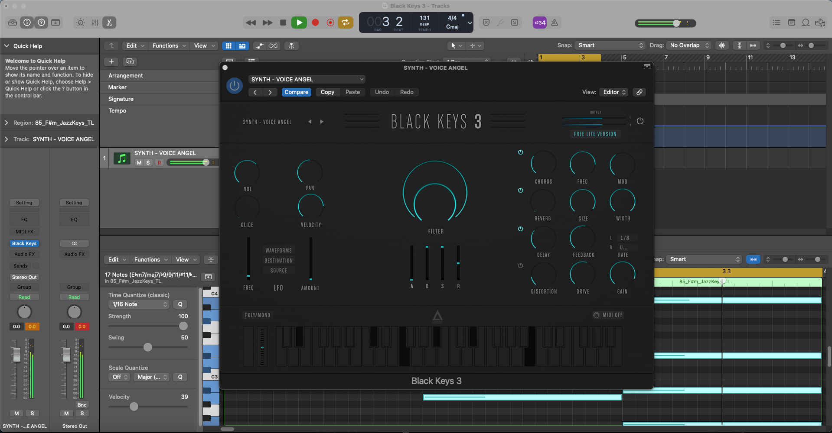Viewport: 832px width, 433px height.
Task: Click the Library inbox icon
Action: point(13,23)
